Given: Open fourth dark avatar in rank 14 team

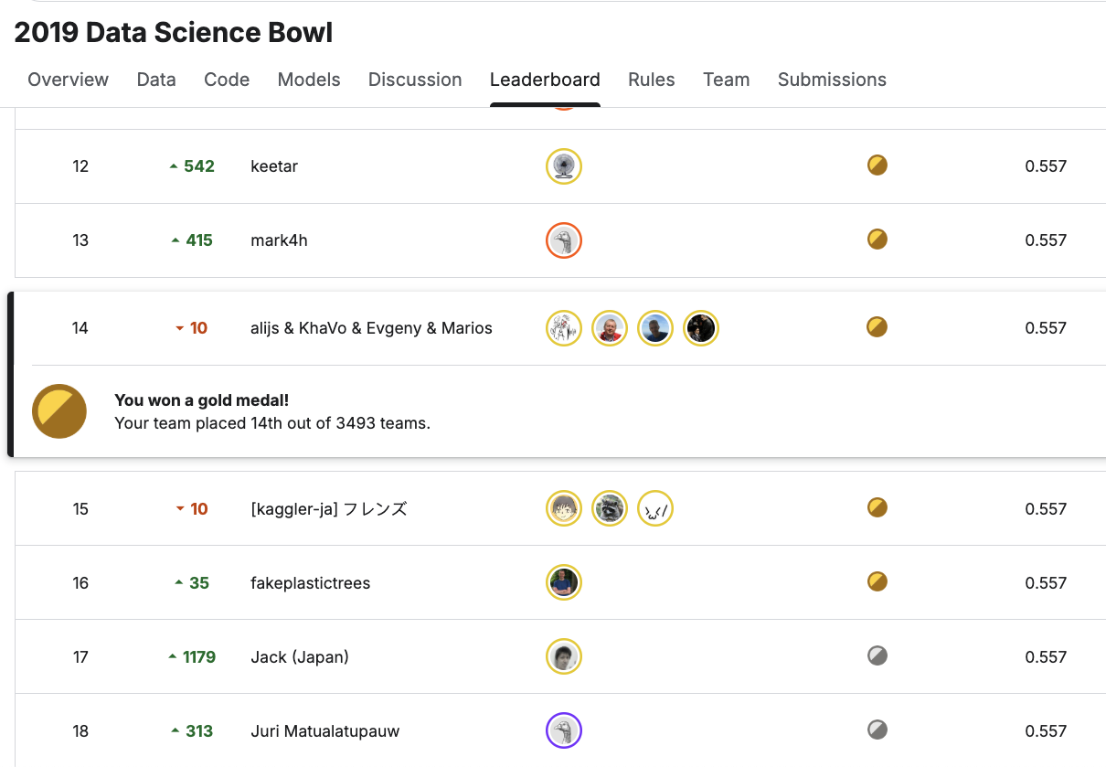Looking at the screenshot, I should [701, 328].
